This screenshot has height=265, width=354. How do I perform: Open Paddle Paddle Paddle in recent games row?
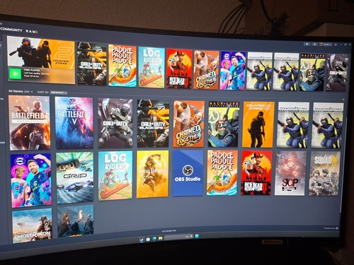122,66
